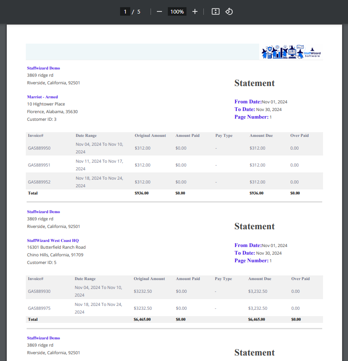The height and width of the screenshot is (361, 348).
Task: Select invoice number GAS889975
Action: [39, 308]
